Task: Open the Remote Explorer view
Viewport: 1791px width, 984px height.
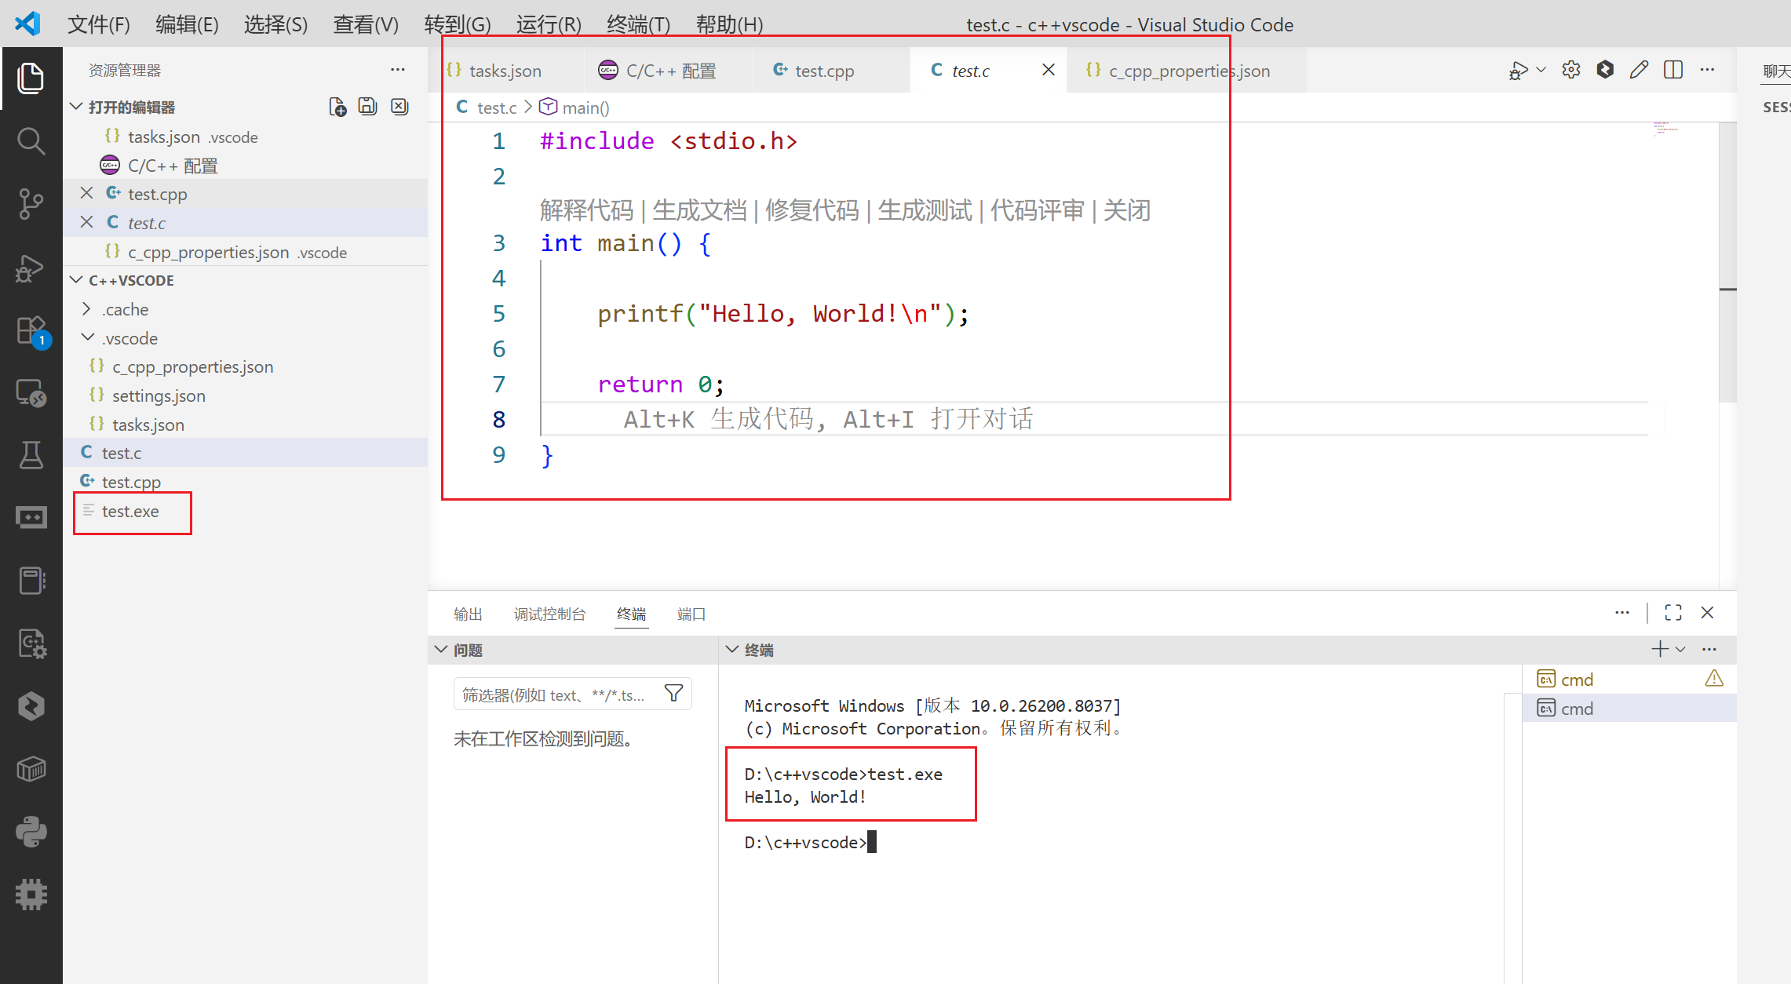Action: pos(31,392)
